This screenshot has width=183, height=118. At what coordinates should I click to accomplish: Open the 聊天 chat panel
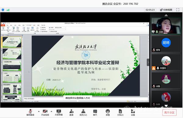point(95,113)
